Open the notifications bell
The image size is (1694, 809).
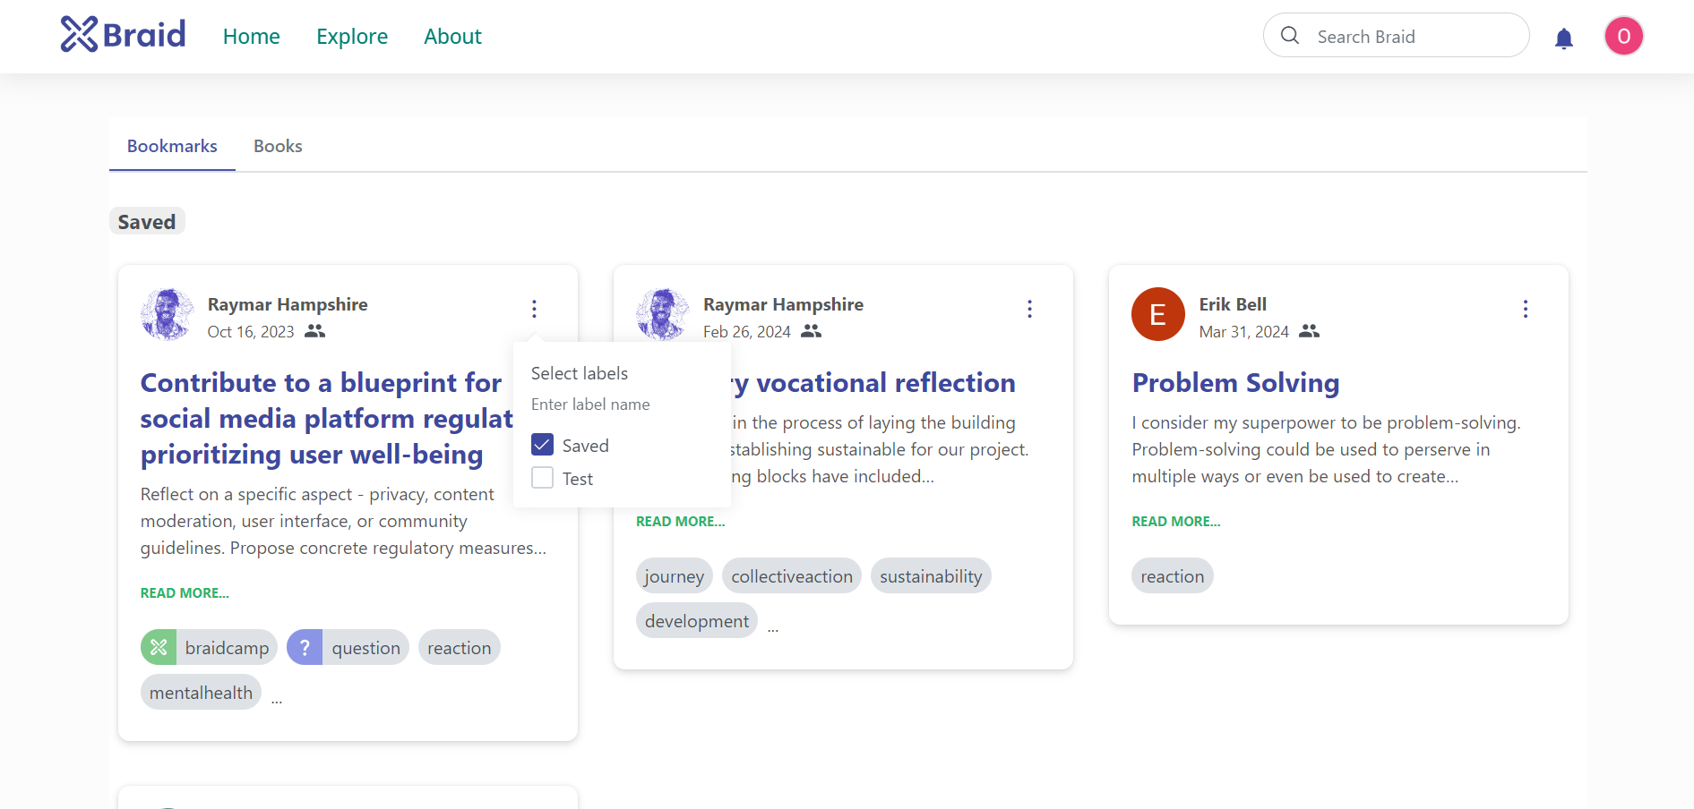(x=1564, y=38)
